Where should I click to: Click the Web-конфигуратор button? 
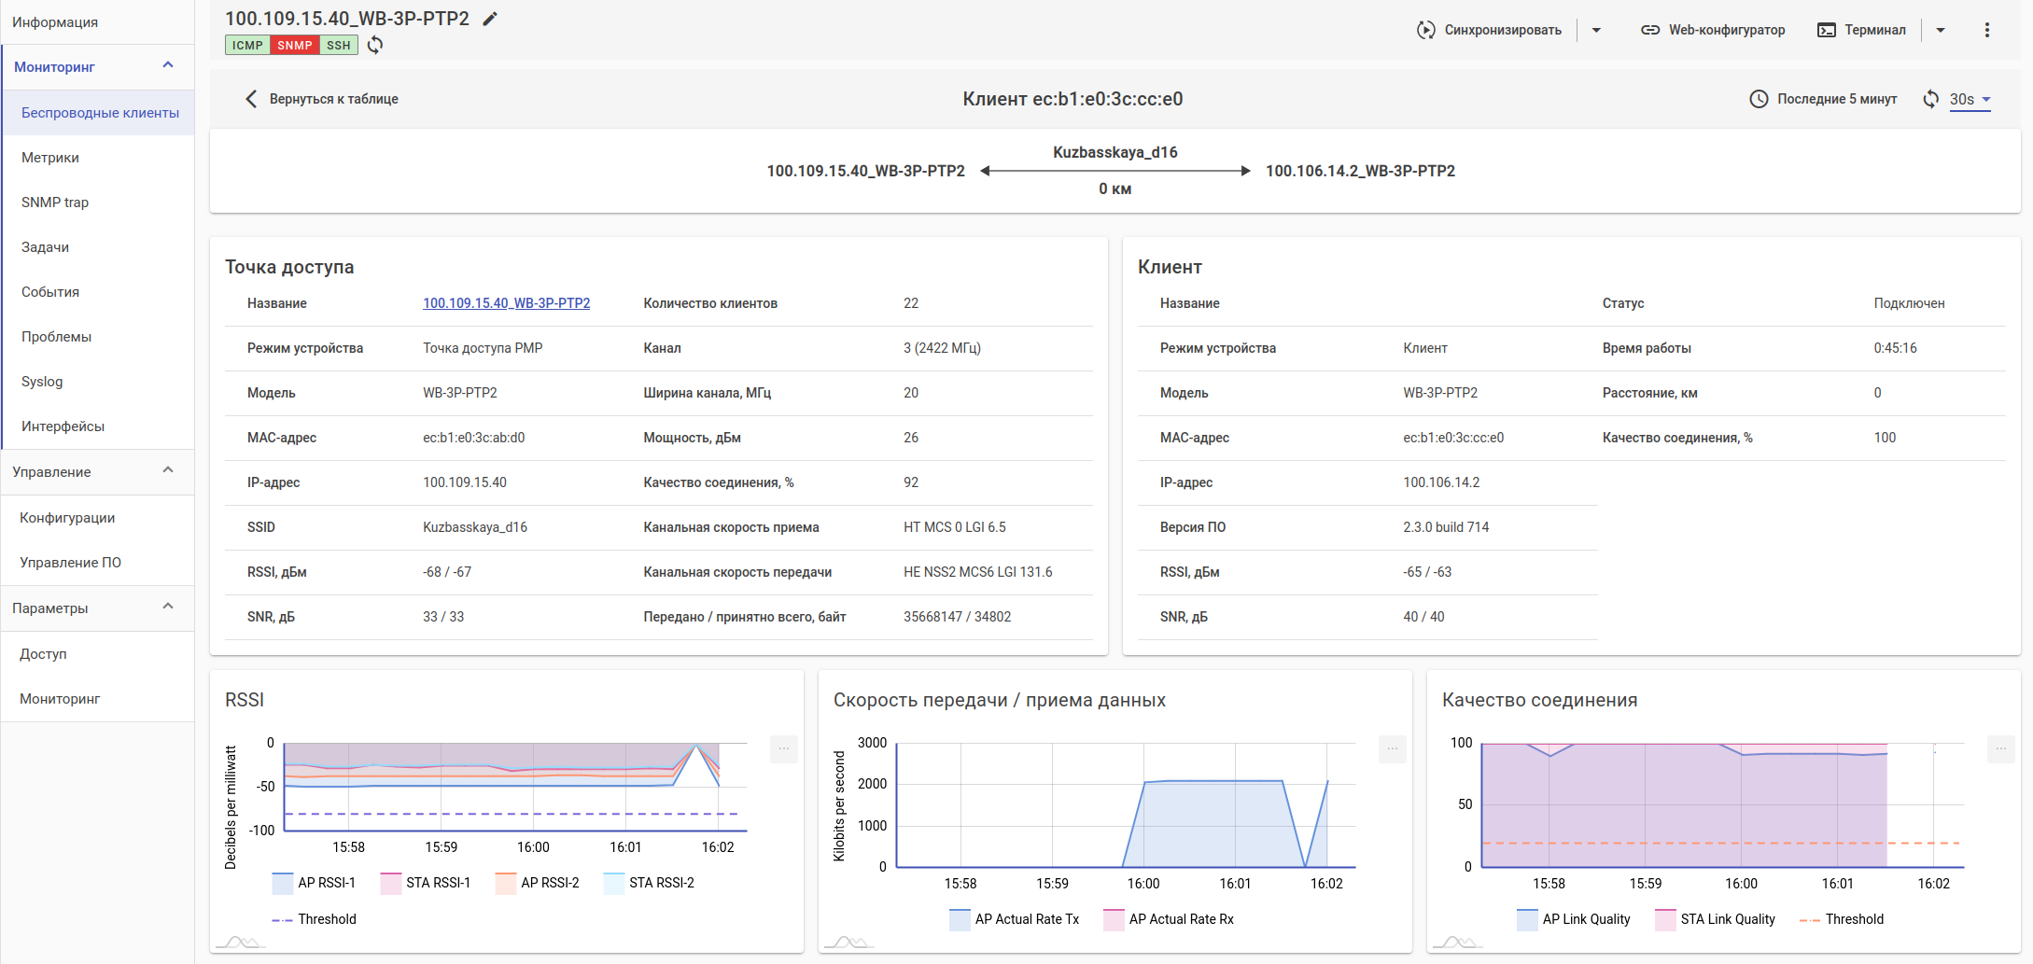pyautogui.click(x=1713, y=30)
